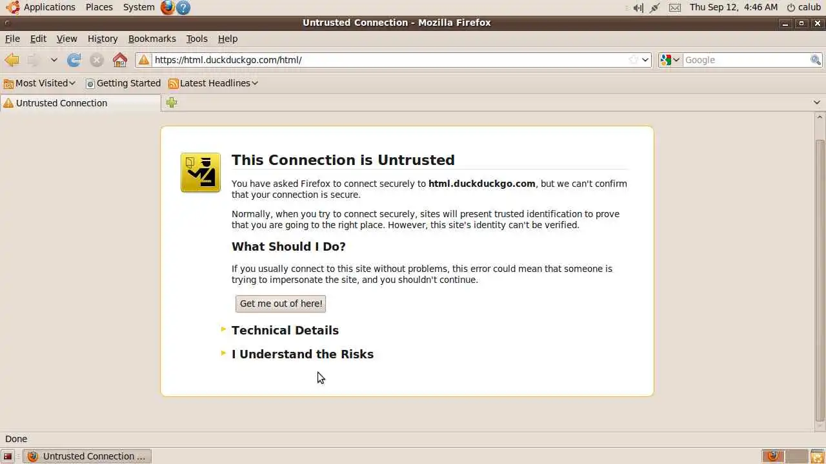826x464 pixels.
Task: Click Get me out of here! button
Action: (281, 304)
